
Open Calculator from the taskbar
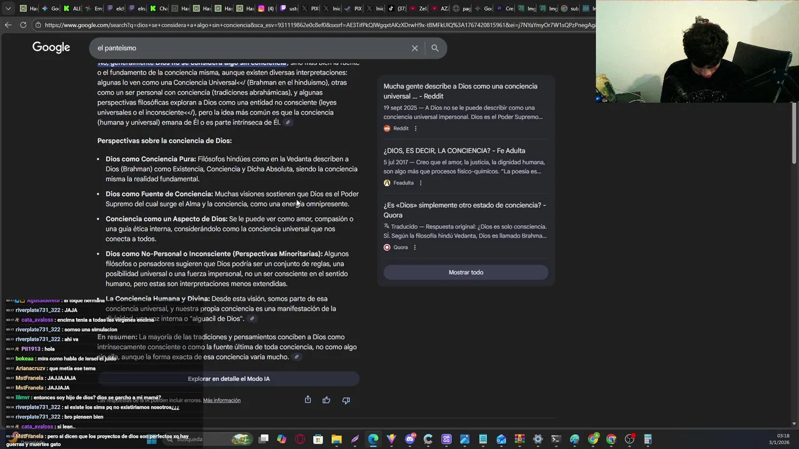648,439
